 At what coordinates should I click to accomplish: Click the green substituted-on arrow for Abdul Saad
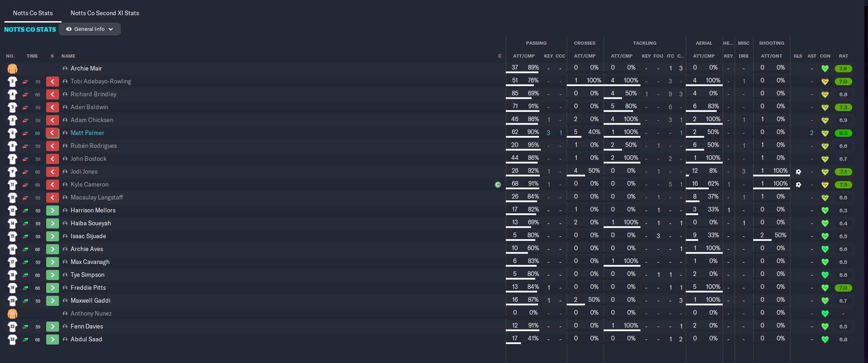point(53,340)
